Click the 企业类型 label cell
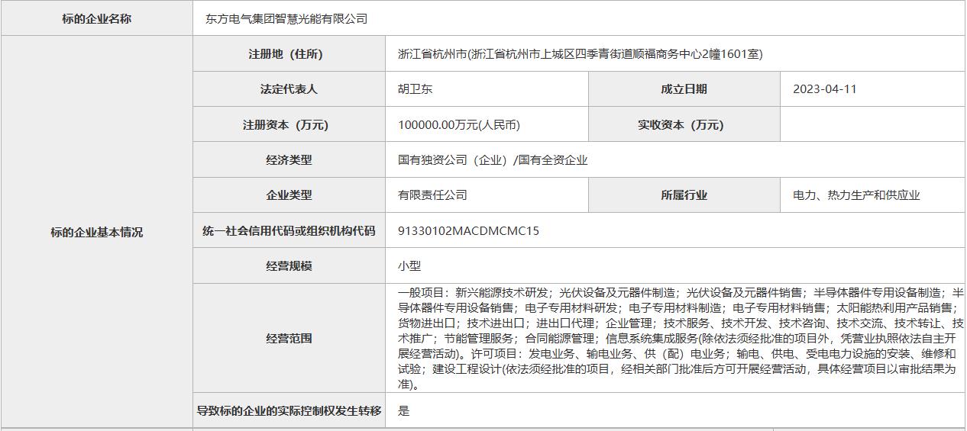The image size is (967, 431). [289, 195]
